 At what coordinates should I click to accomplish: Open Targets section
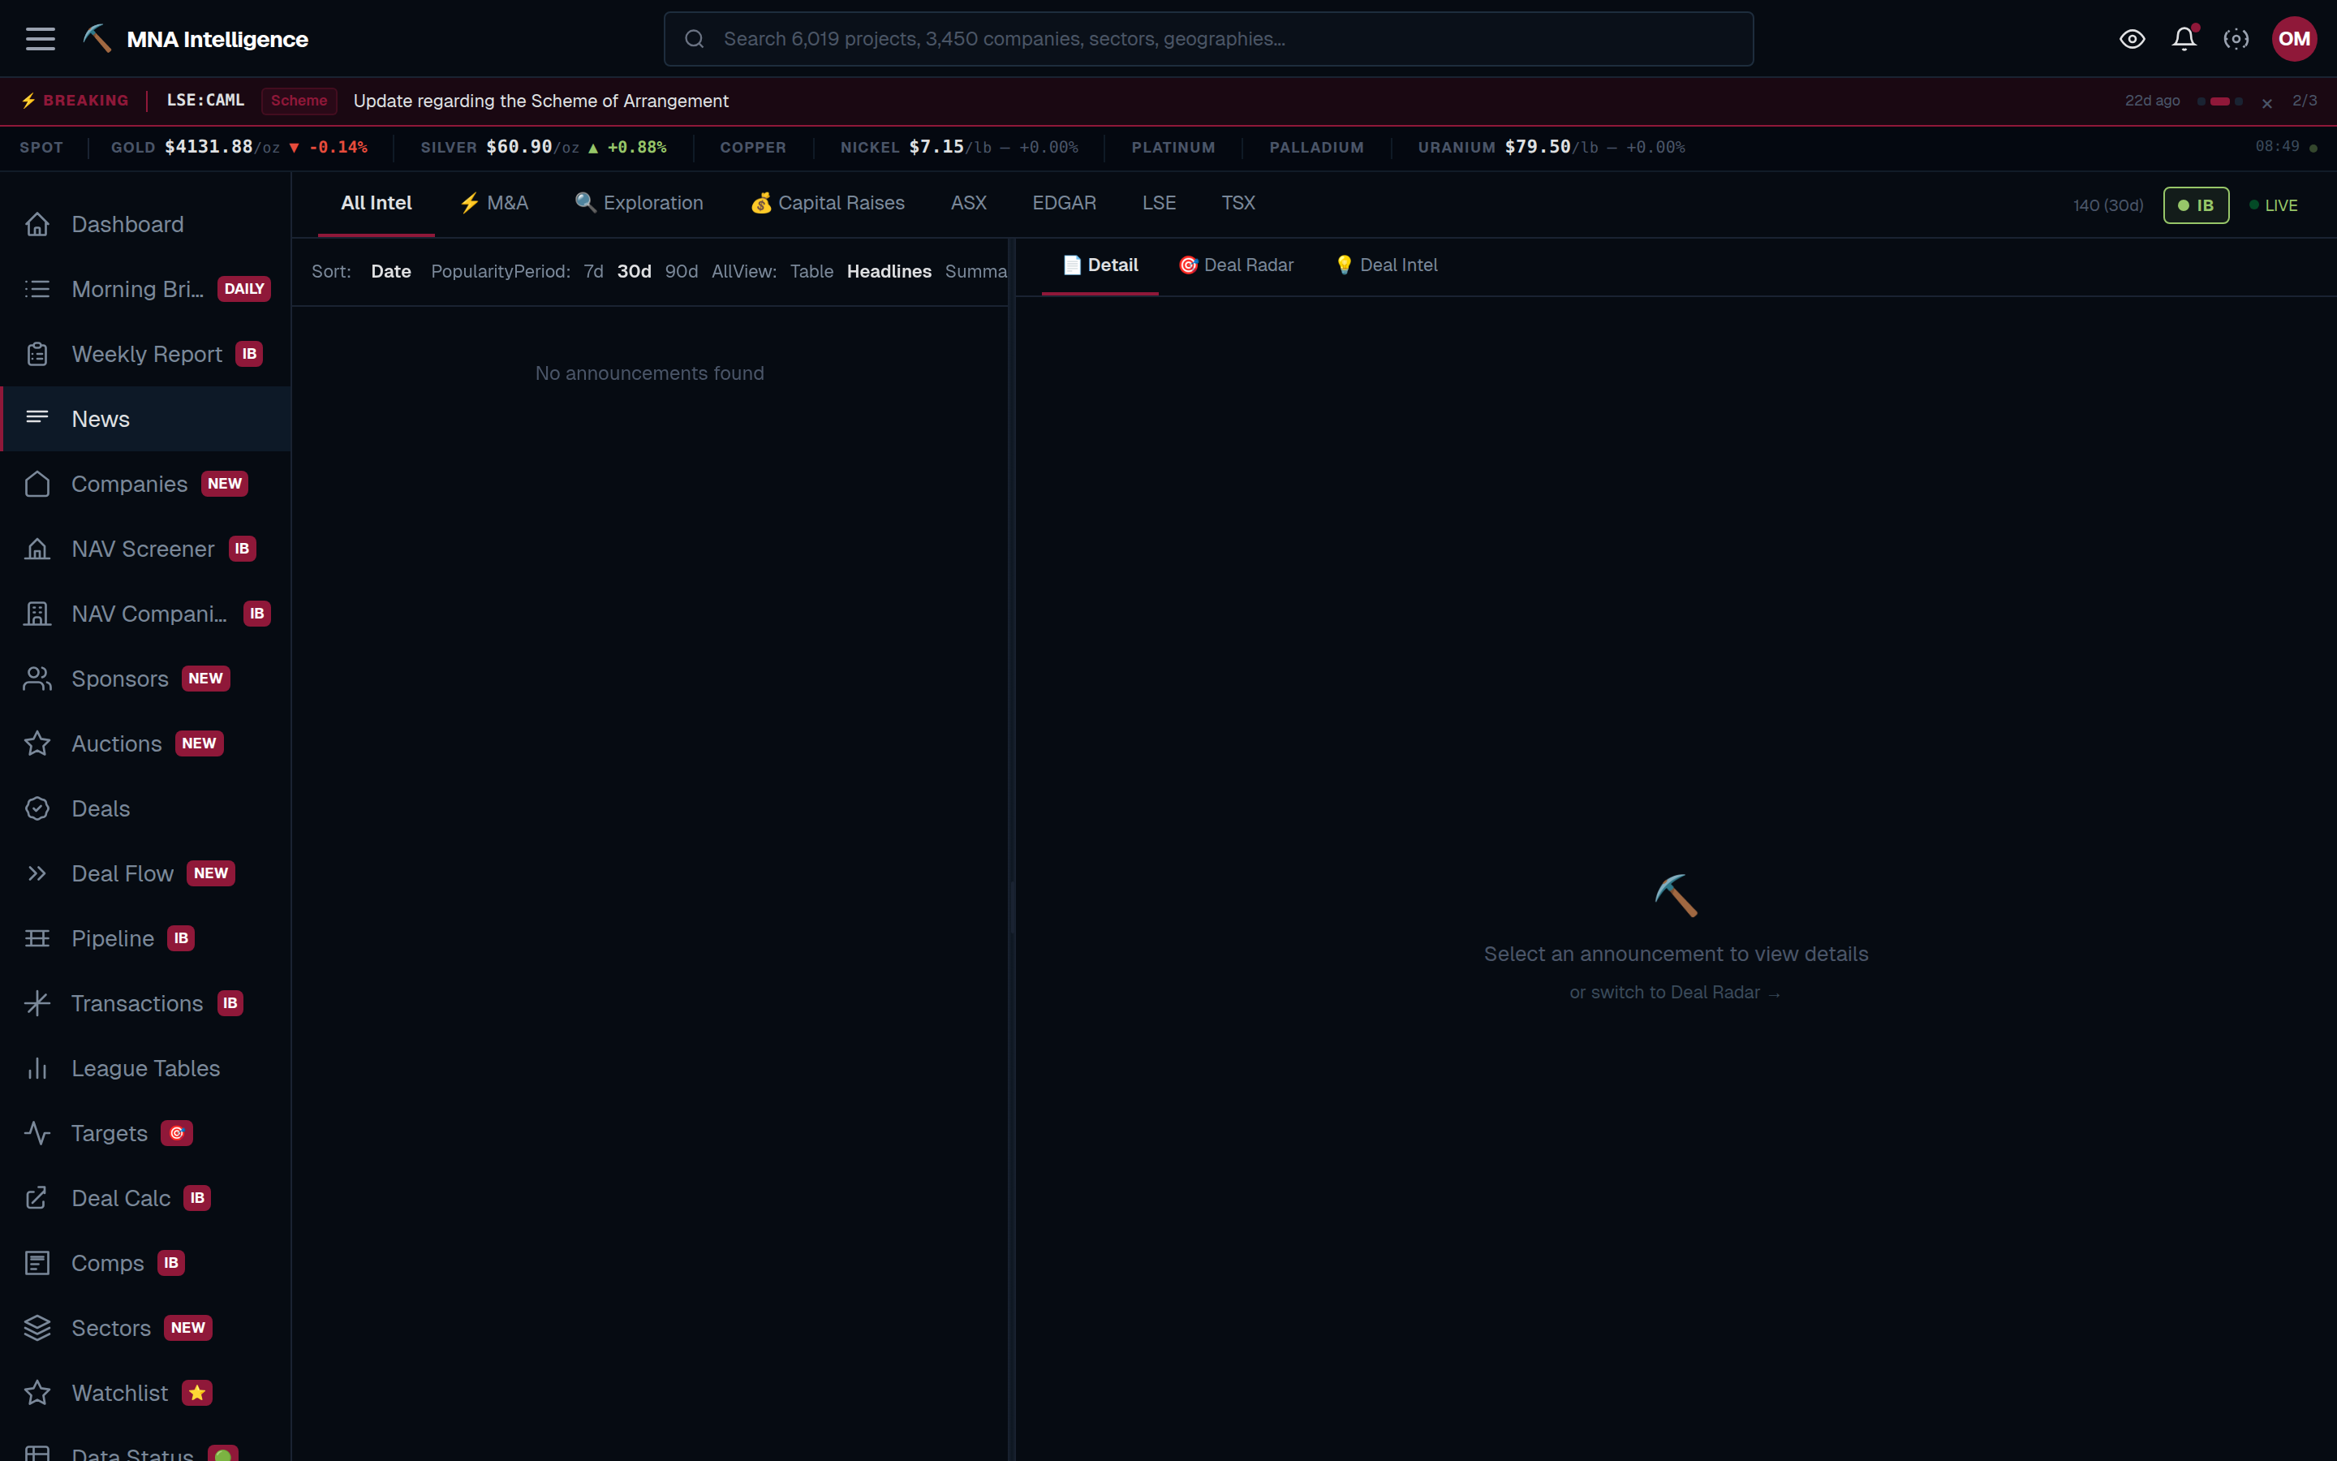point(146,1132)
